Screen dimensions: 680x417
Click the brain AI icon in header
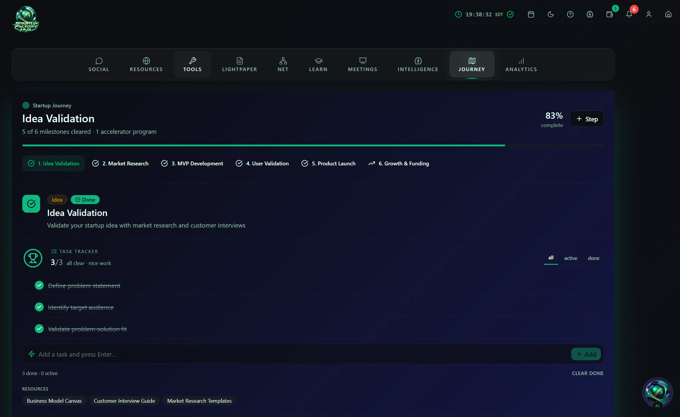pyautogui.click(x=590, y=14)
